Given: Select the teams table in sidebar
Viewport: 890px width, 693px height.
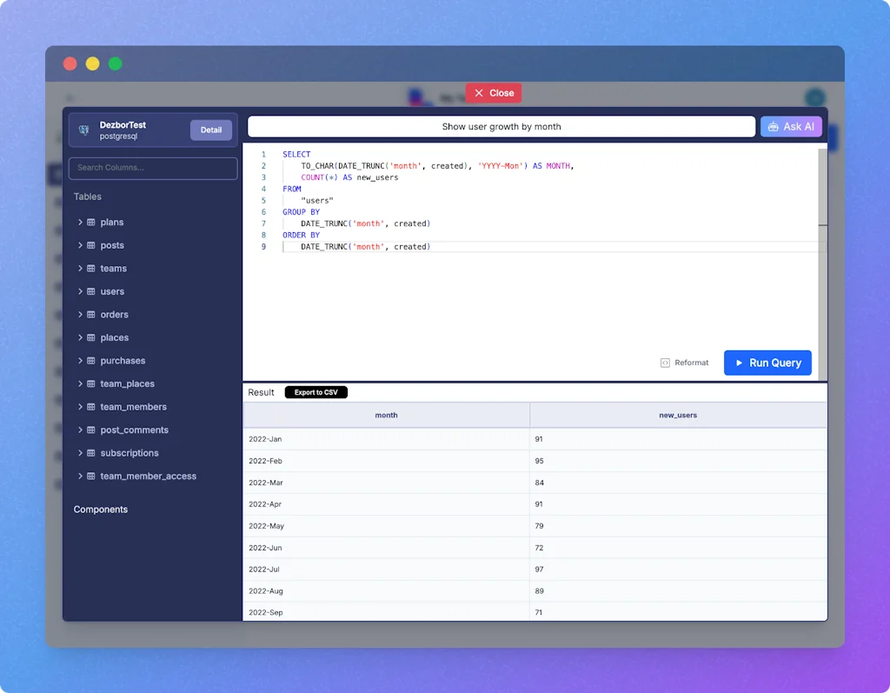Looking at the screenshot, I should 113,269.
